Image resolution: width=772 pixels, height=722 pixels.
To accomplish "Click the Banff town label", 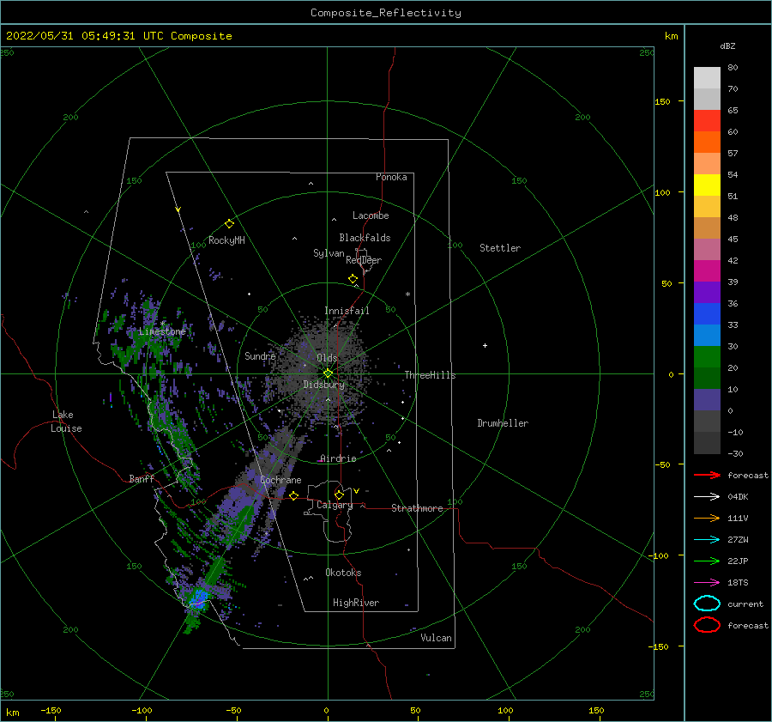I will (x=142, y=478).
